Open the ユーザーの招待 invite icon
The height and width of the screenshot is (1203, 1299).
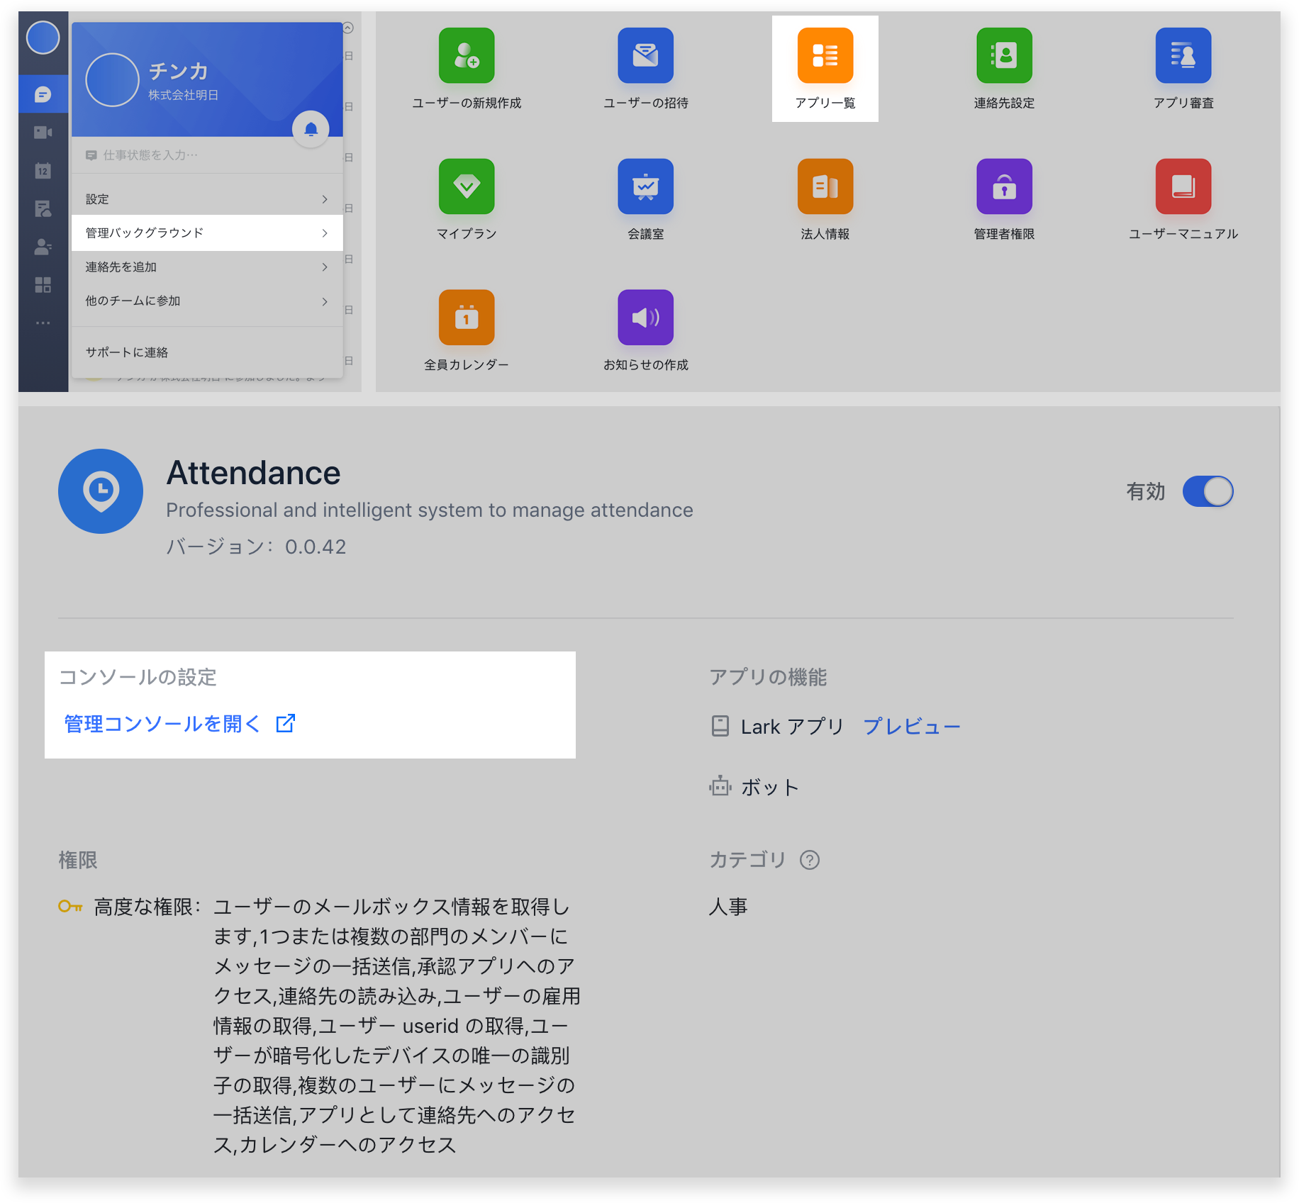point(645,56)
